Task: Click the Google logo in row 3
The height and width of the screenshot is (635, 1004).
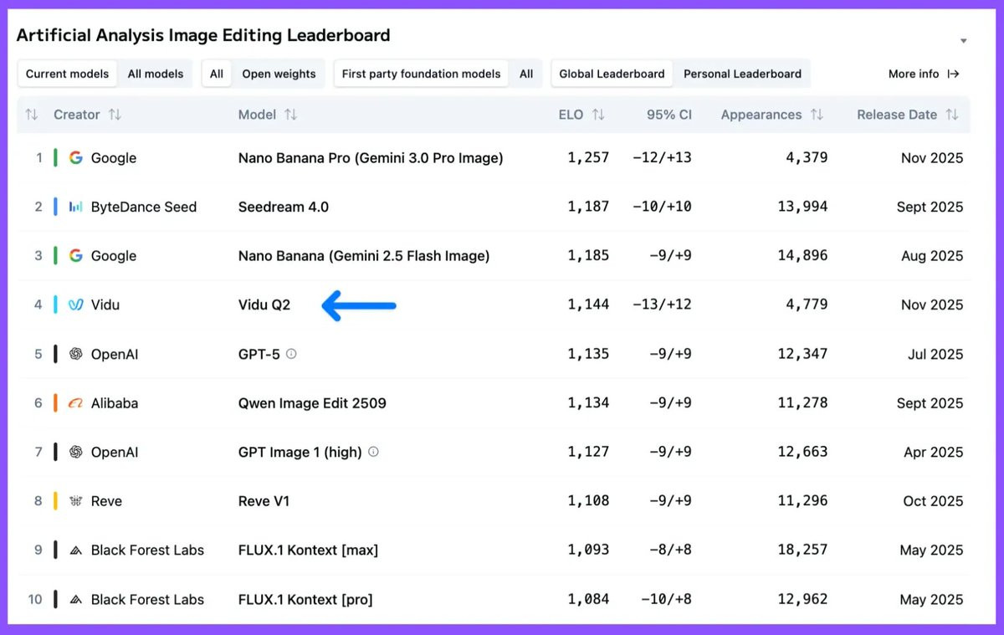Action: [x=76, y=256]
